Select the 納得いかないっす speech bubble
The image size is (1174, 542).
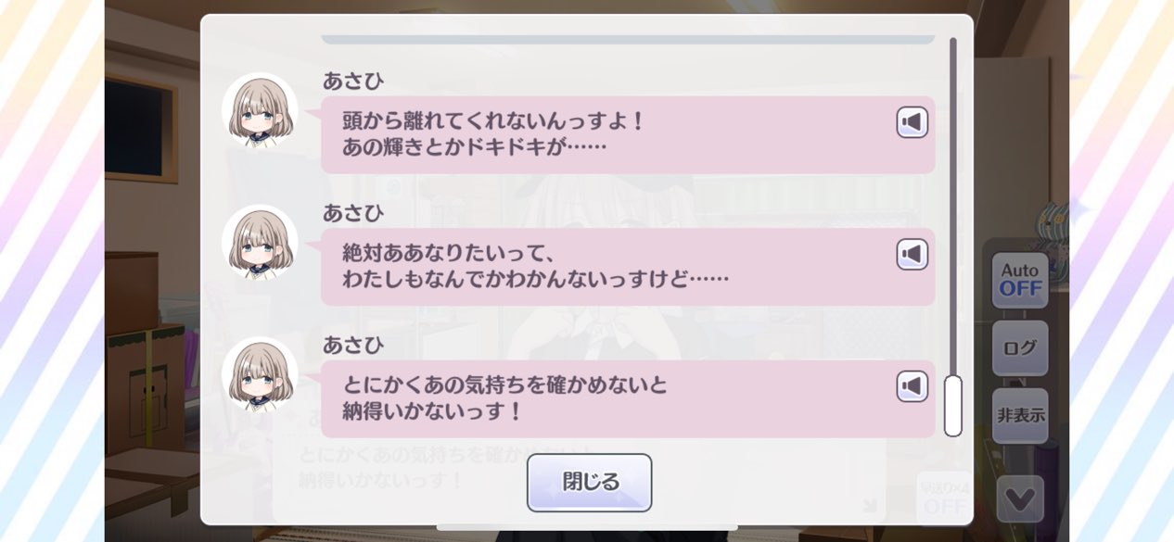coord(628,398)
